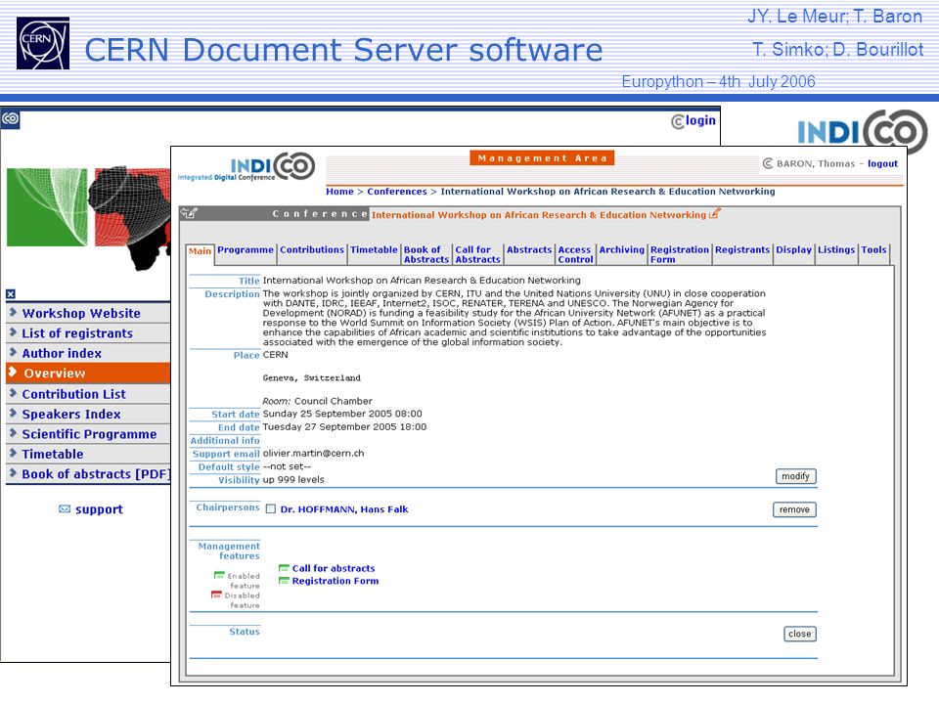Click the CERN logo in the slide header
Viewport: 939px width, 704px height.
[x=42, y=42]
